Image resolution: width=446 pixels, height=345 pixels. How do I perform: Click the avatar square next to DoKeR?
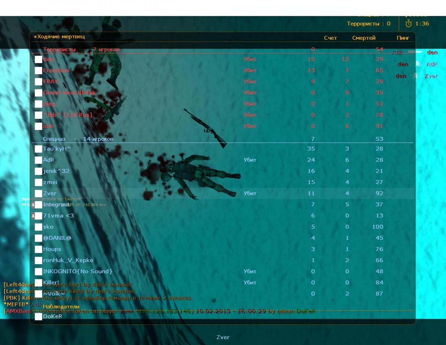click(x=38, y=317)
